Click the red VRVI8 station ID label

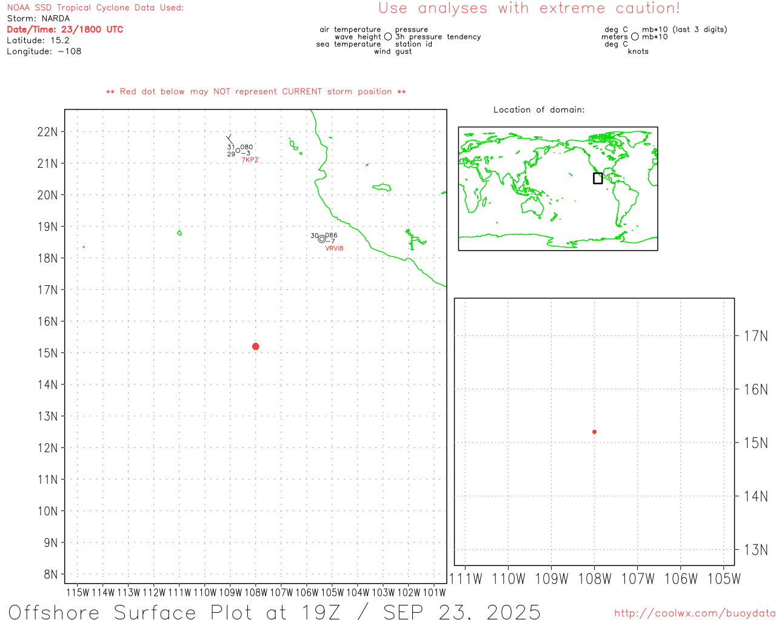pos(334,248)
